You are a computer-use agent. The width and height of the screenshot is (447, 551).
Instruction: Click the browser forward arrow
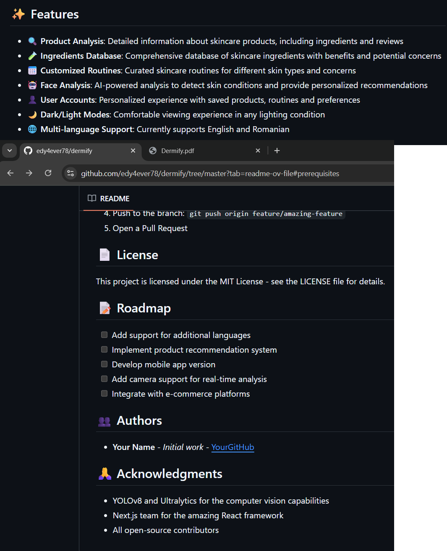point(29,173)
